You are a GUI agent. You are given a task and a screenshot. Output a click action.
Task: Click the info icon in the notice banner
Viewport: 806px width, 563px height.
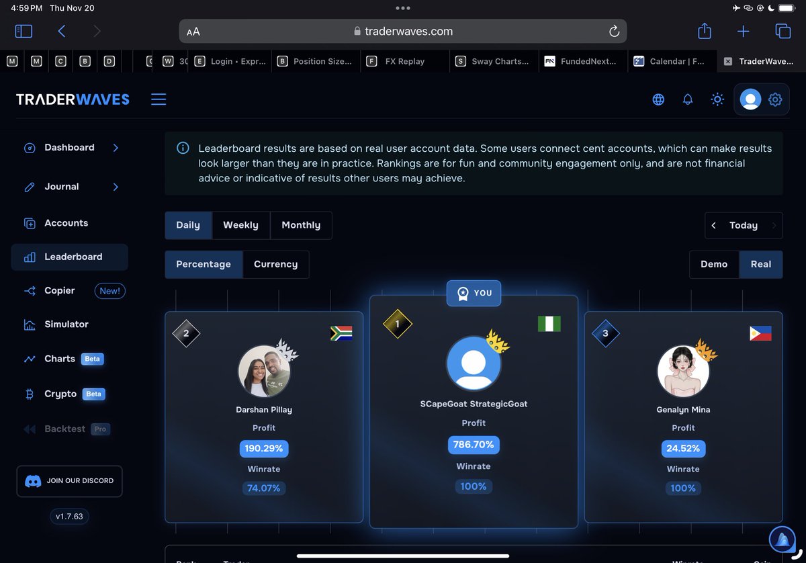pyautogui.click(x=183, y=148)
